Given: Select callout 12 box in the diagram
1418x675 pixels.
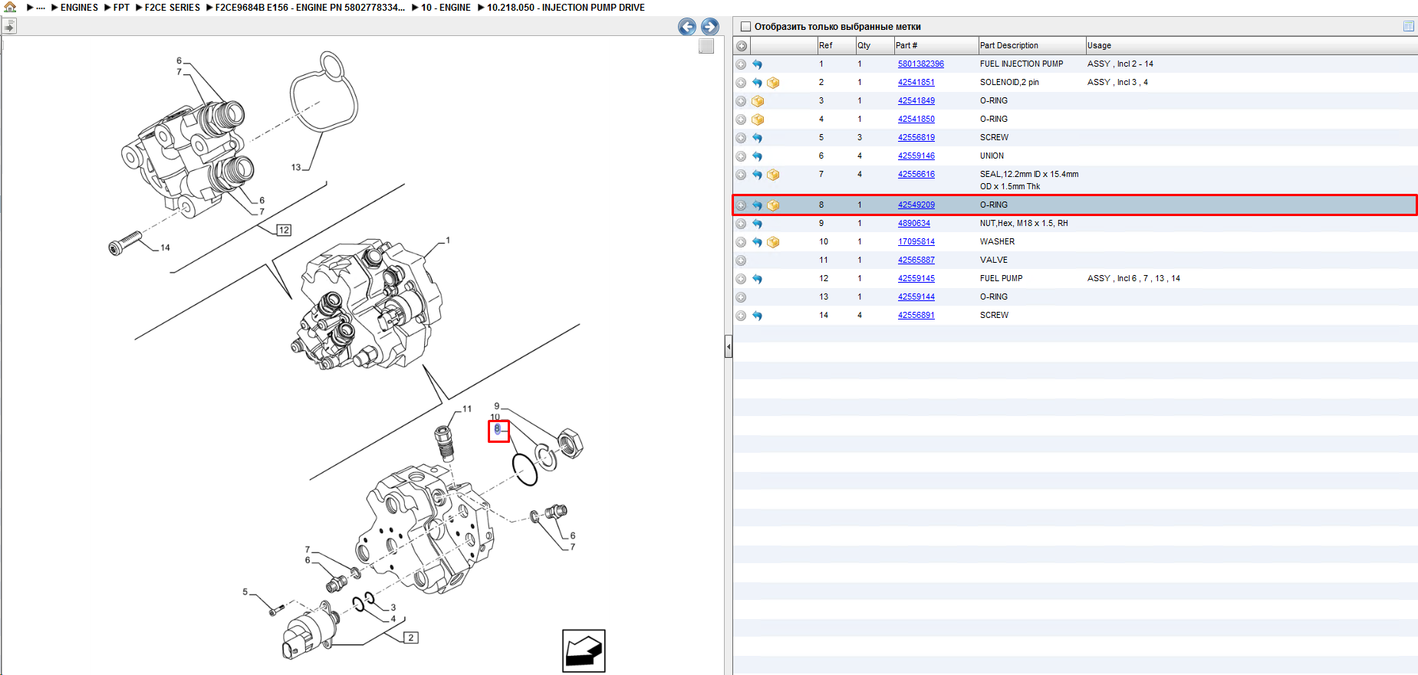Looking at the screenshot, I should (284, 230).
